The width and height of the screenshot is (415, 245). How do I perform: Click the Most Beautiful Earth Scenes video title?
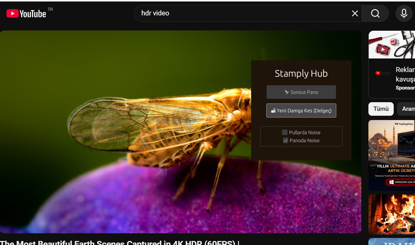(120, 243)
